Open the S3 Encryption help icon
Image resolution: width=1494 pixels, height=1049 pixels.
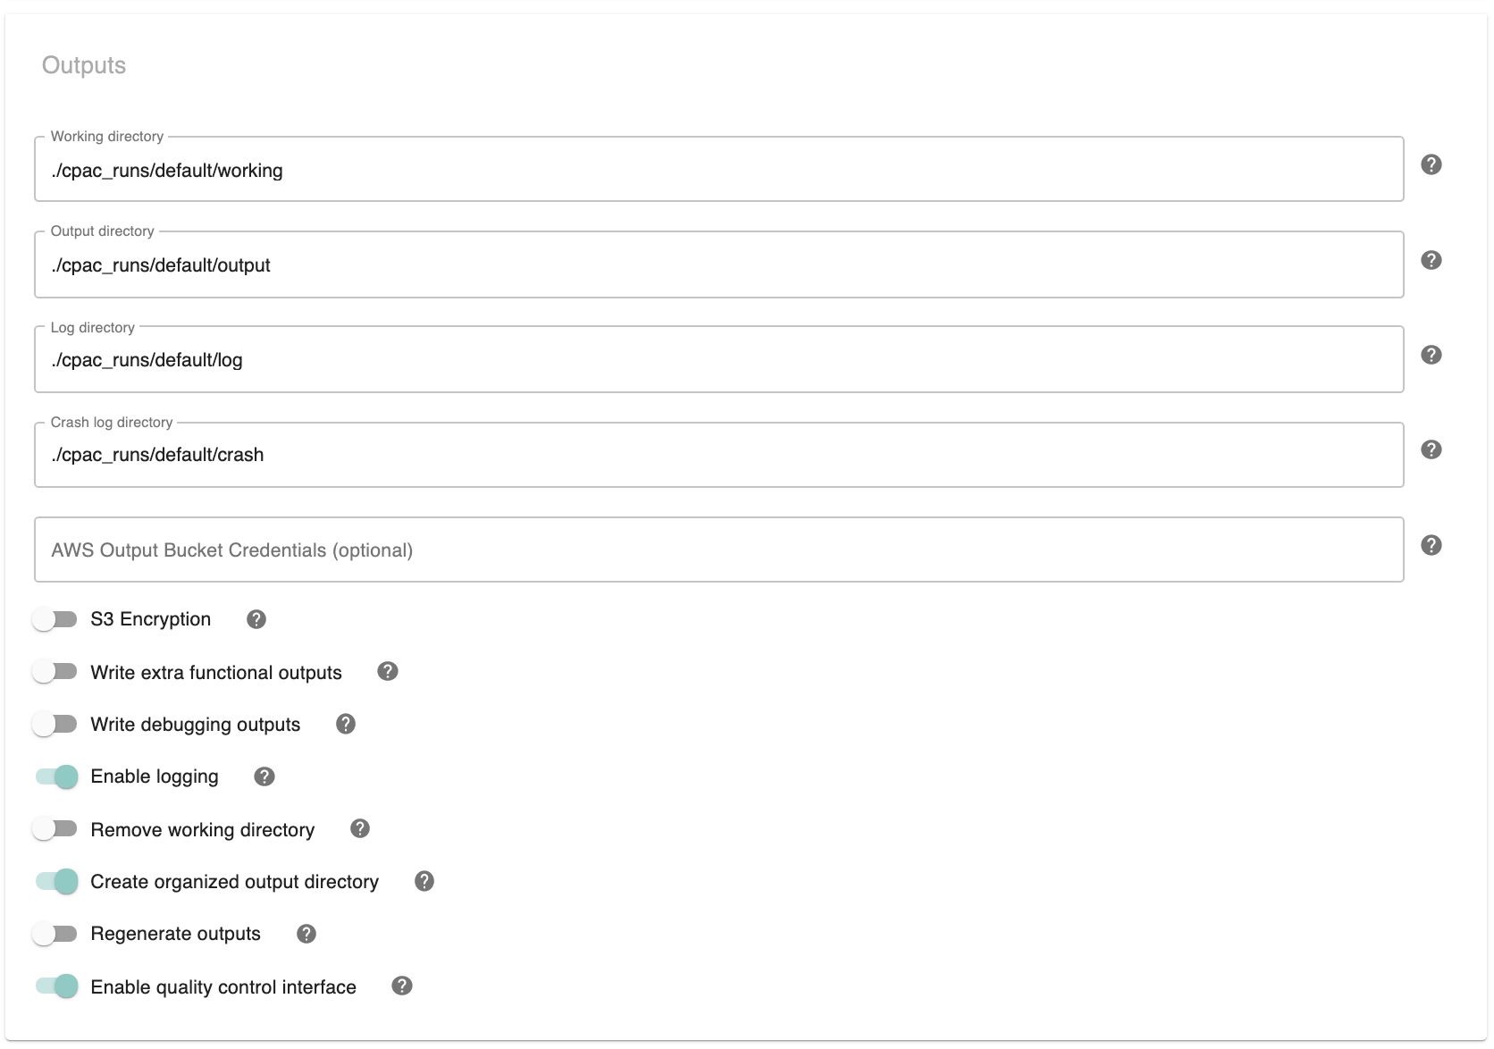(x=256, y=618)
